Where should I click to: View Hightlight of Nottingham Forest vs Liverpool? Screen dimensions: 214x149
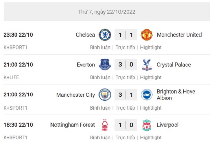point(151,138)
